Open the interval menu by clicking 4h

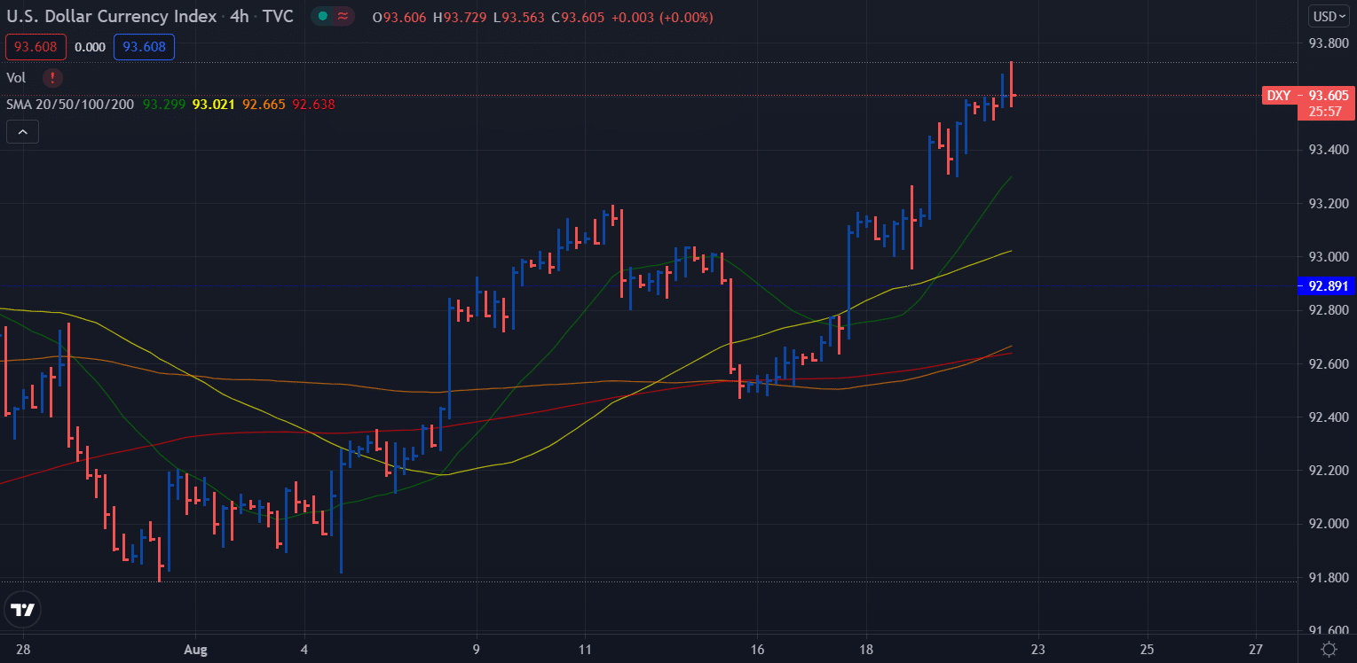[x=238, y=16]
